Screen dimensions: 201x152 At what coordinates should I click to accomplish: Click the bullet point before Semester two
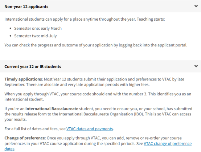[11, 36]
